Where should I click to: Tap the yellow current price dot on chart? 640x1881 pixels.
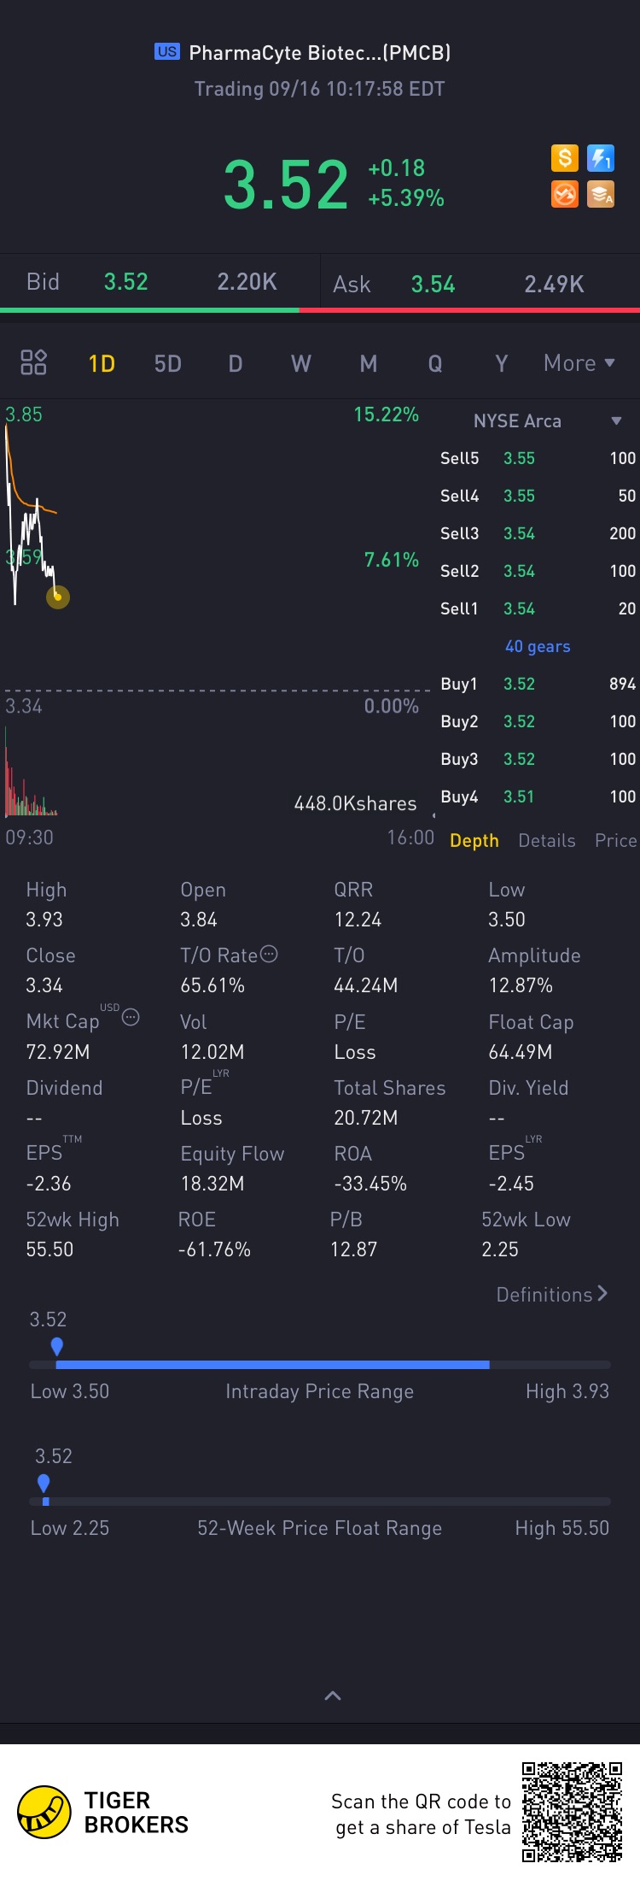pyautogui.click(x=58, y=597)
